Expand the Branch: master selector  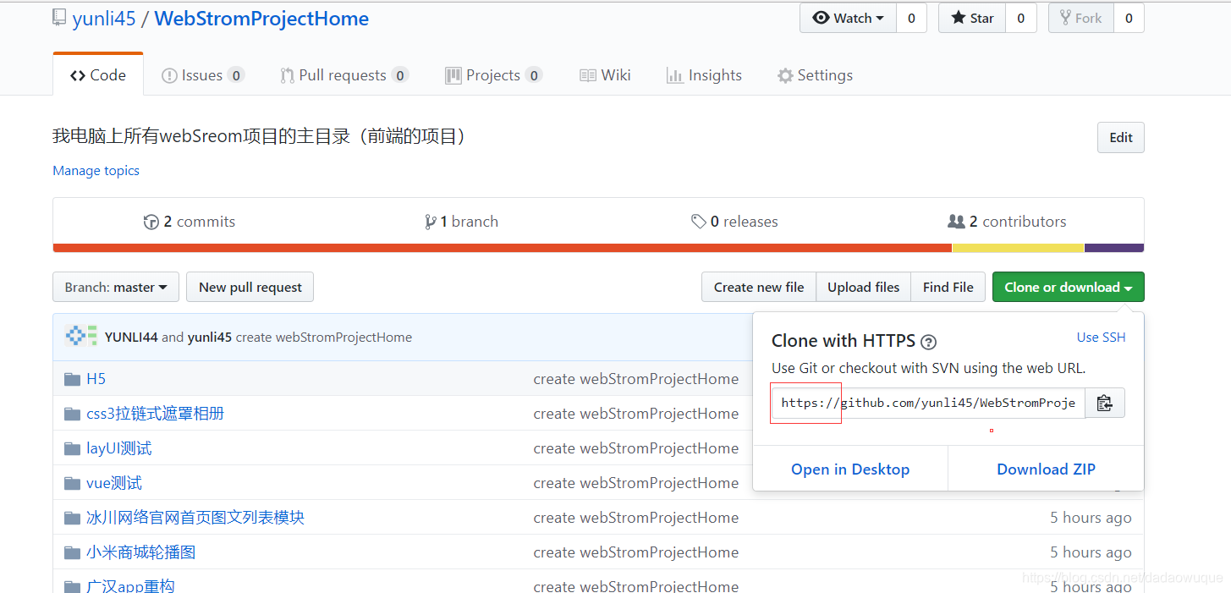(x=116, y=287)
